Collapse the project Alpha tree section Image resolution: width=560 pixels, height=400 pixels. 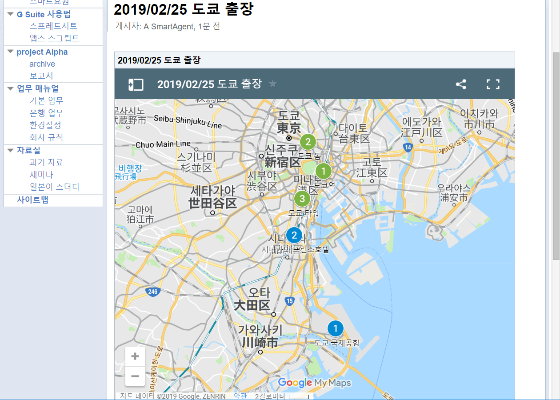click(x=11, y=52)
